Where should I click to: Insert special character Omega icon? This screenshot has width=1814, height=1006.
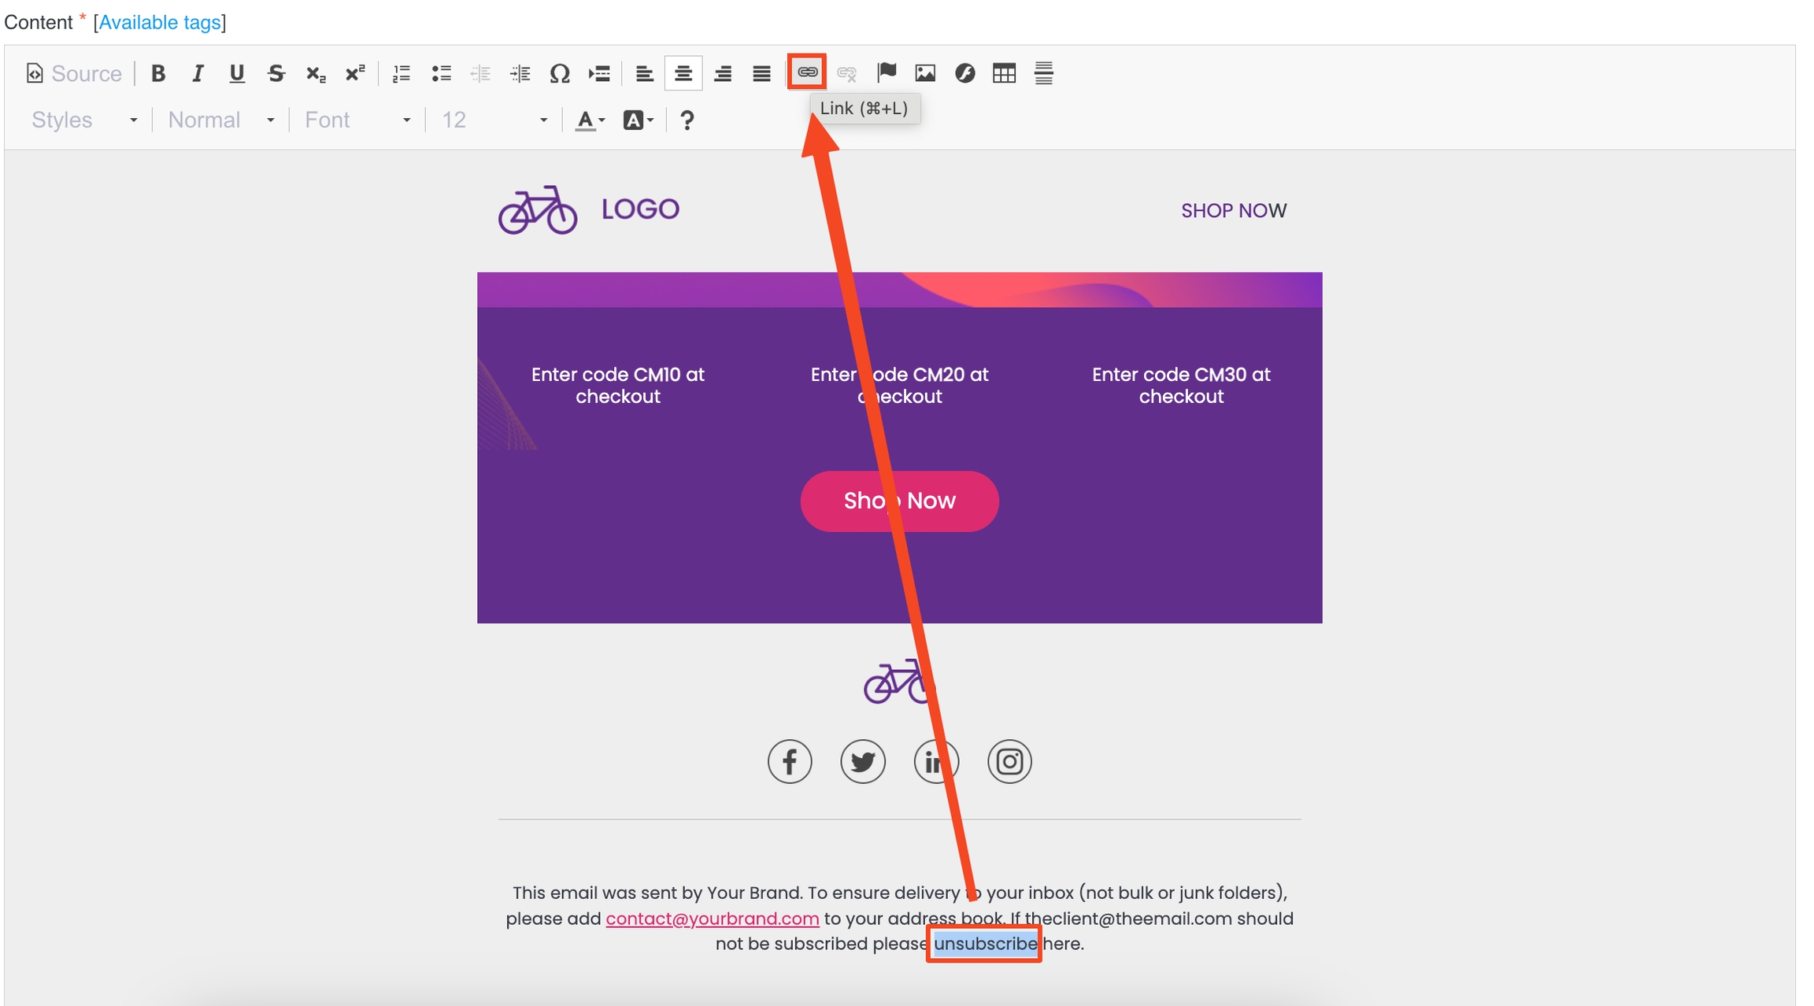(x=559, y=73)
